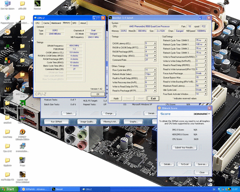Open Image Quality settings in 3DMark06
The height and width of the screenshot is (192, 240).
click(x=87, y=122)
